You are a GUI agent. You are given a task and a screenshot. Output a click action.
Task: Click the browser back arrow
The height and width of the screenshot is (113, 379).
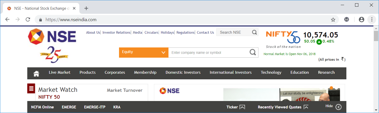tap(7, 19)
